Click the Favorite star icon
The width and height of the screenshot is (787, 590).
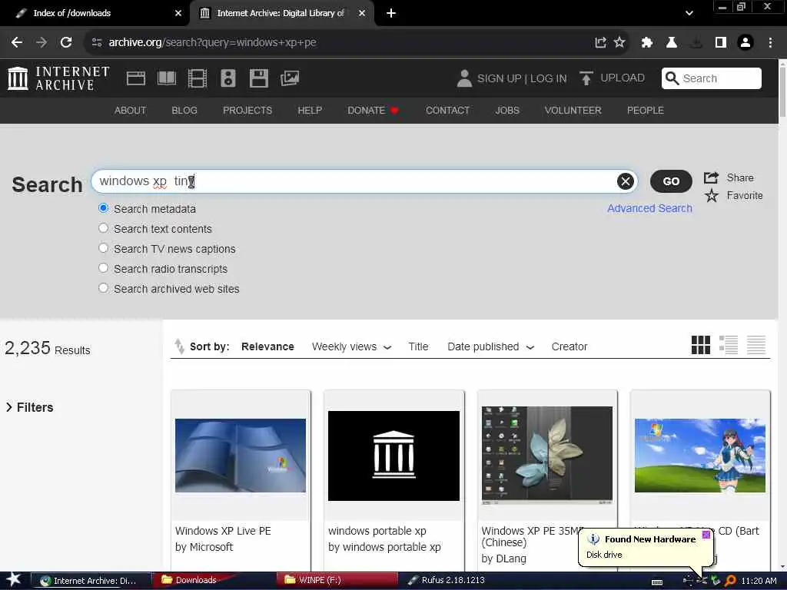[x=711, y=196]
